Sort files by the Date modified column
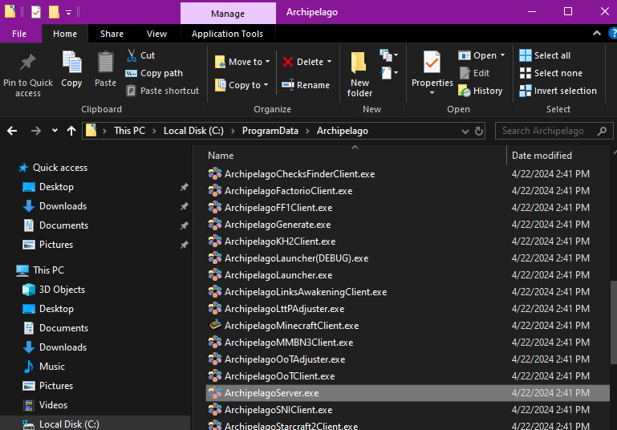 (x=542, y=156)
